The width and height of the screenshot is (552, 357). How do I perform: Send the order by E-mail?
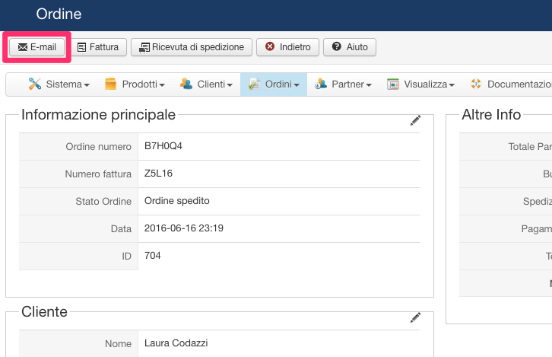tap(36, 47)
